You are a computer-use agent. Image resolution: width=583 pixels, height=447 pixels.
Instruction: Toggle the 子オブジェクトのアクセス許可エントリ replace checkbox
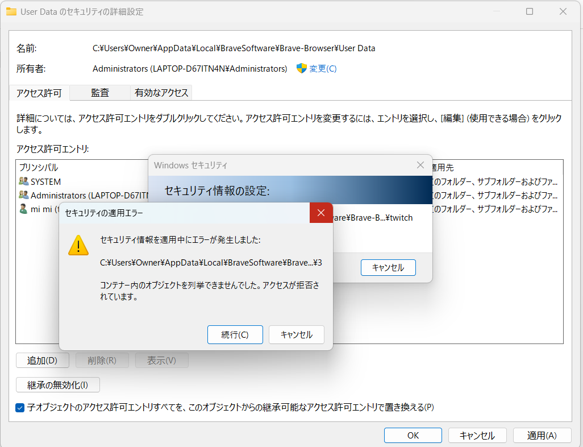point(20,408)
